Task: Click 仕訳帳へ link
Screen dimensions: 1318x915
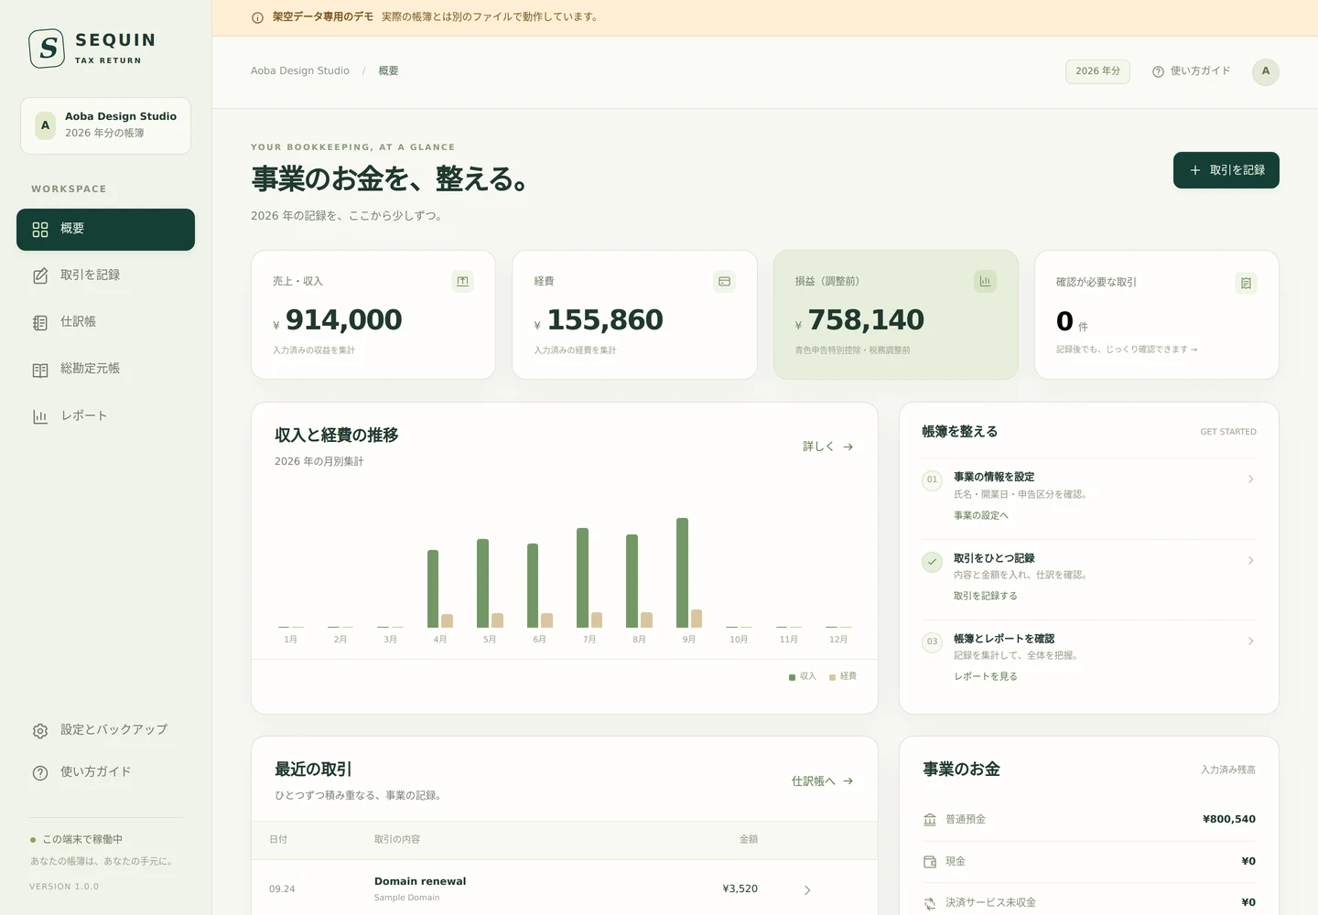Action: [x=823, y=781]
